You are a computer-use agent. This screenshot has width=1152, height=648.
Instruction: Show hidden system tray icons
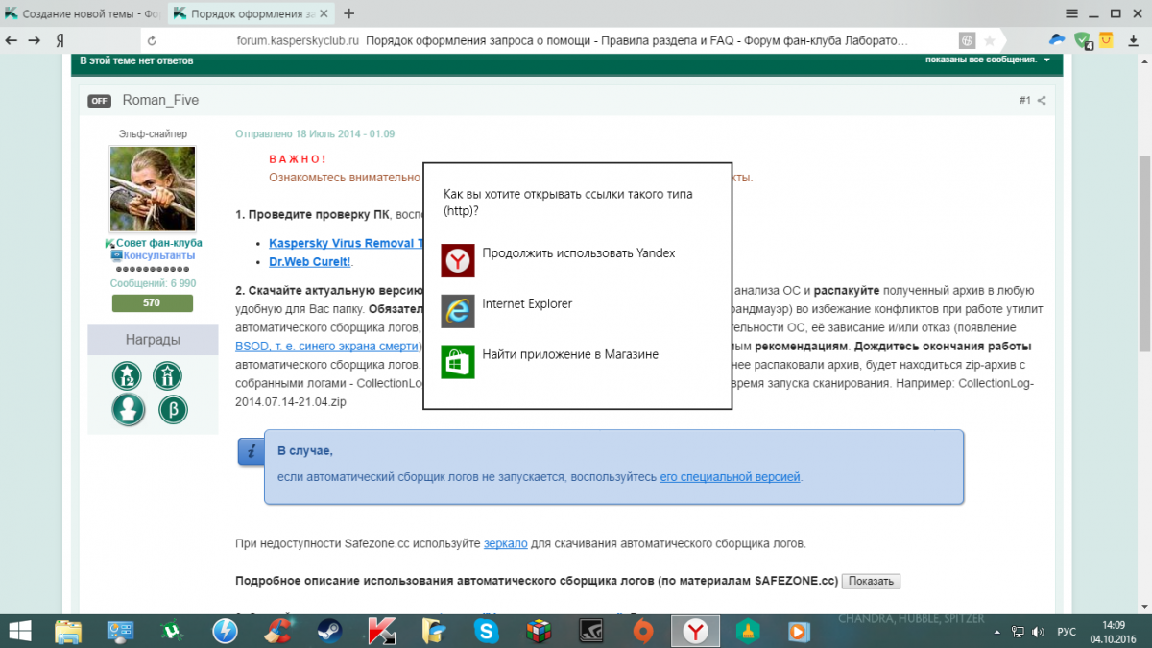pyautogui.click(x=997, y=631)
